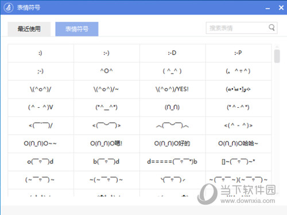This screenshot has height=215, width=287.
Task: Choose the d=====(￣▽￣*)b emoticon
Action: [x=173, y=162]
